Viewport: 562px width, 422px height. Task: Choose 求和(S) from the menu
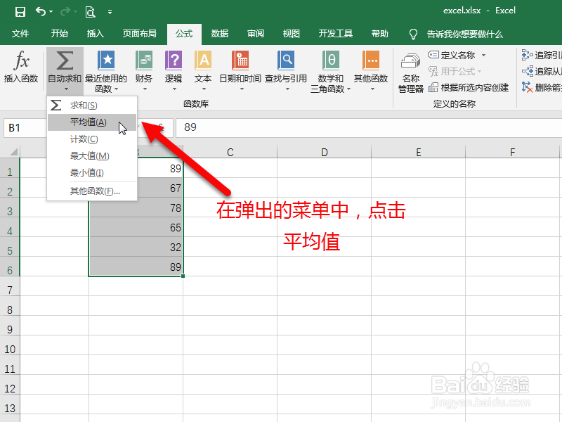click(92, 105)
